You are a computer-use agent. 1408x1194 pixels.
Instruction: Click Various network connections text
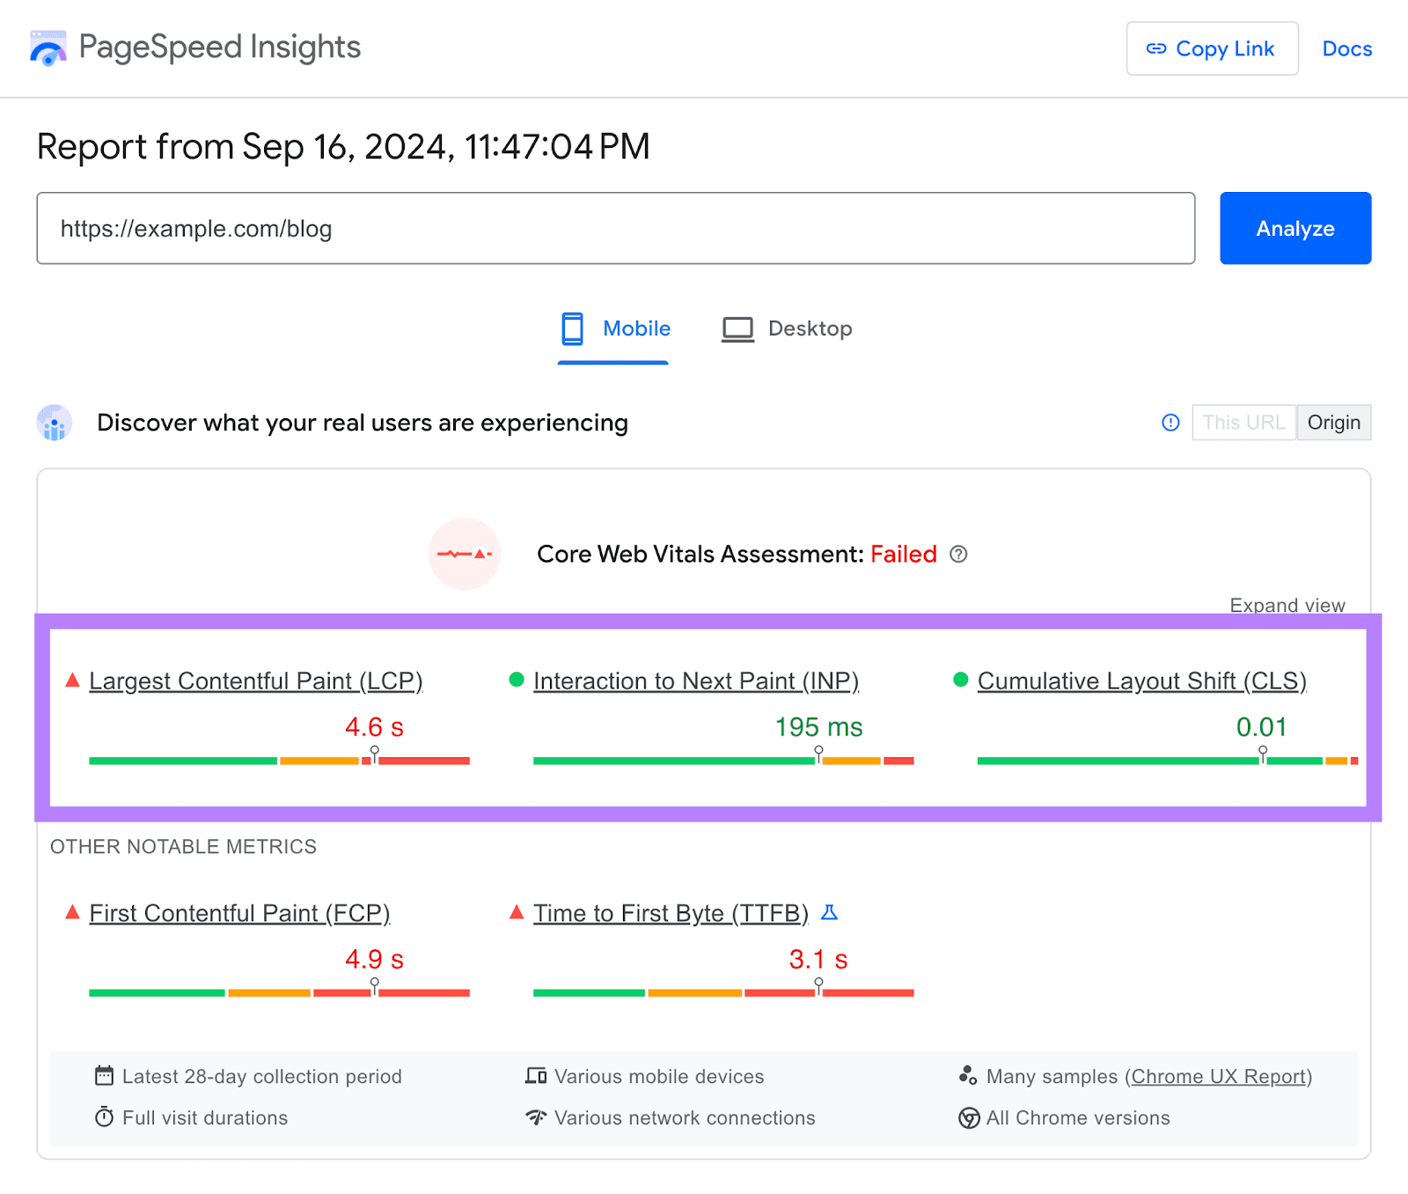[685, 1117]
